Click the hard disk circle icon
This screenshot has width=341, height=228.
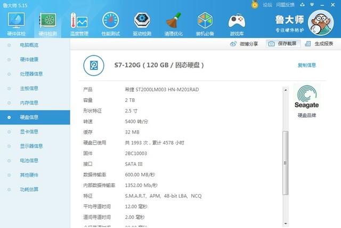coord(94,65)
